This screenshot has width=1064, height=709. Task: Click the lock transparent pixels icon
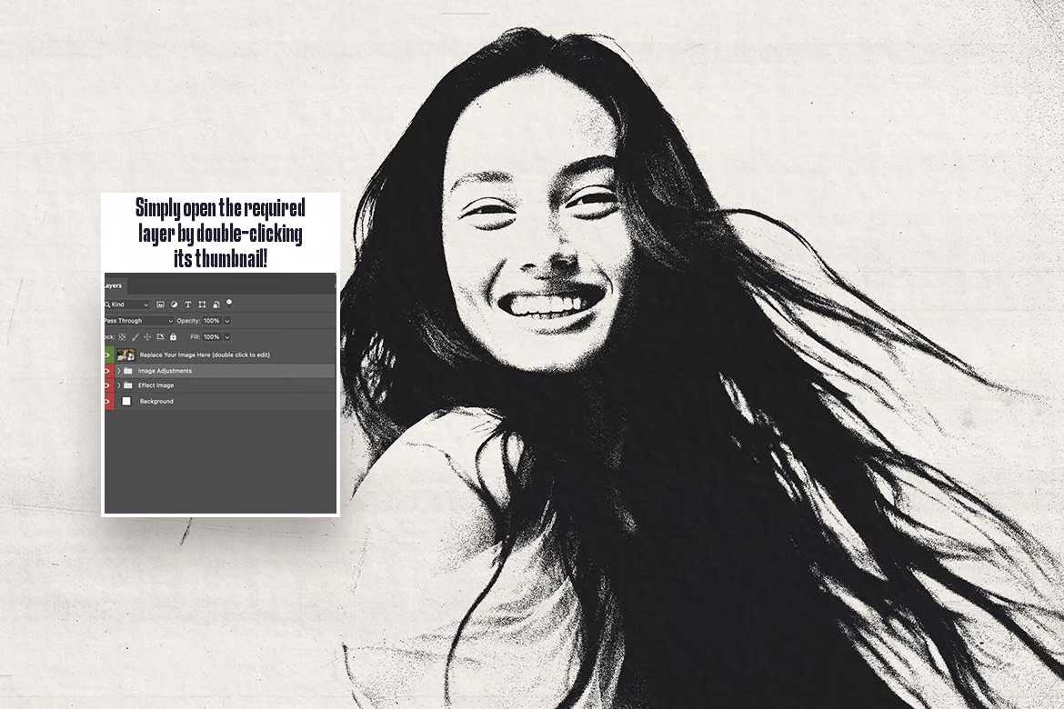pyautogui.click(x=122, y=337)
